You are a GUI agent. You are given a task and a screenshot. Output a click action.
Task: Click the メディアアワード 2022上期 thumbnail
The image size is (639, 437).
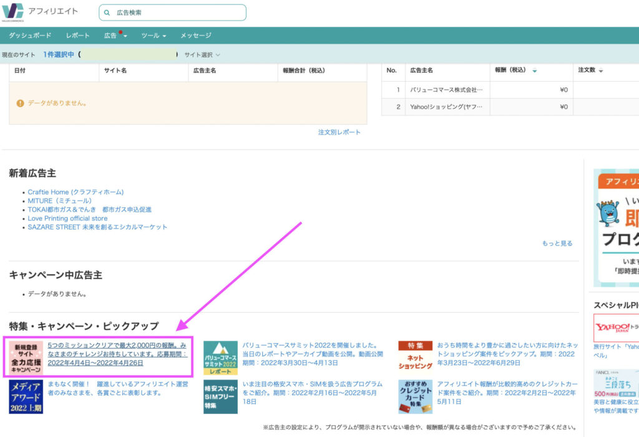[x=26, y=397]
